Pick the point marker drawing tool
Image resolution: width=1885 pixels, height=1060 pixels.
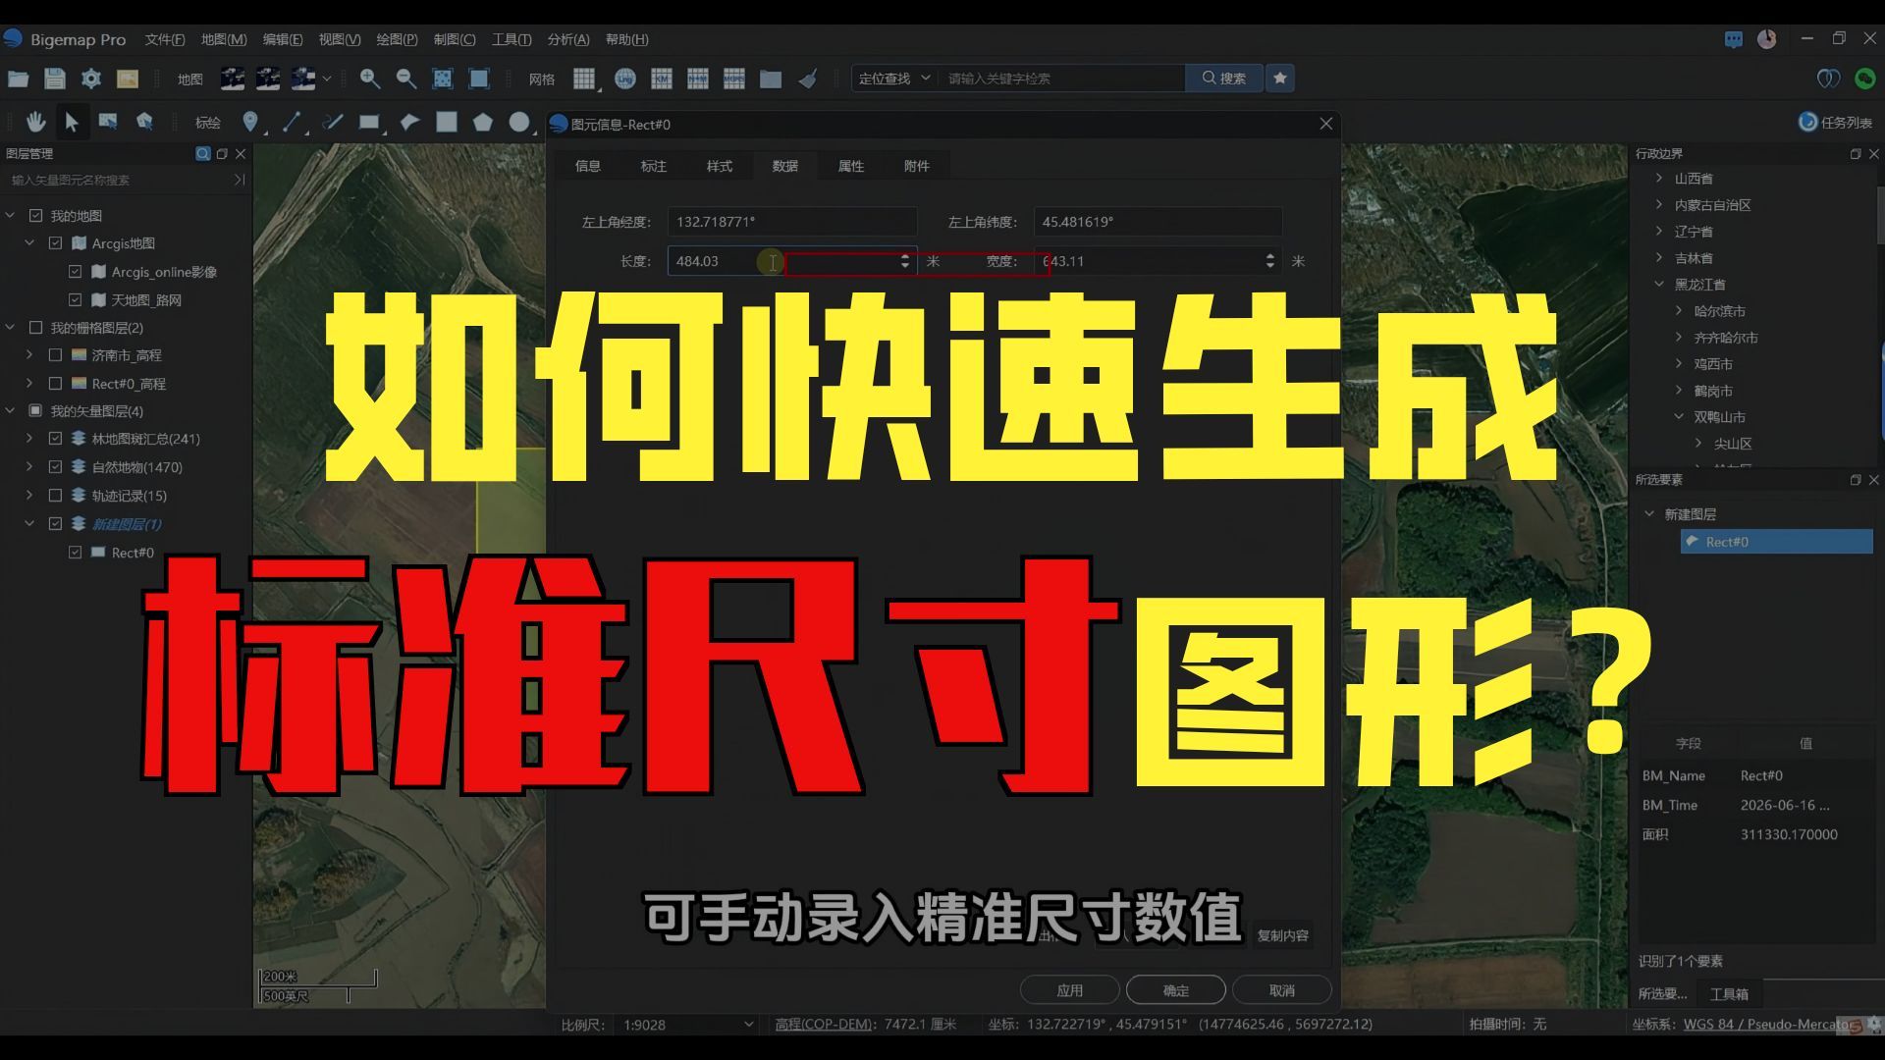(x=250, y=122)
